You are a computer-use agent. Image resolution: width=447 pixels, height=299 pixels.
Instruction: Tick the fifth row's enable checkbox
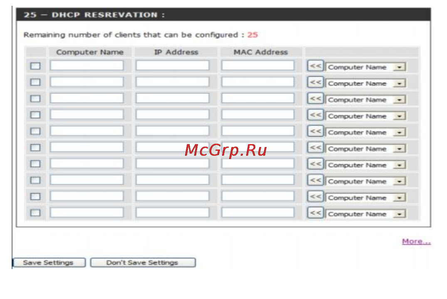(35, 131)
